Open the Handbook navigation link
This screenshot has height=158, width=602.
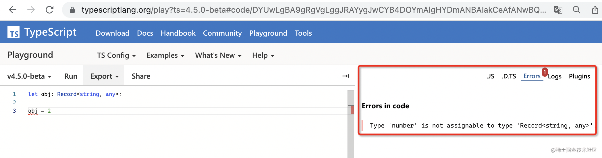(178, 33)
